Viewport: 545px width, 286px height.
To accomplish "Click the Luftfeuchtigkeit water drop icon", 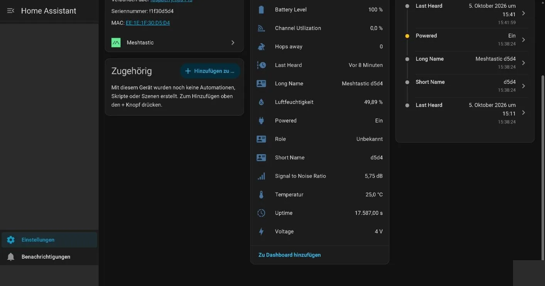I will coord(261,102).
